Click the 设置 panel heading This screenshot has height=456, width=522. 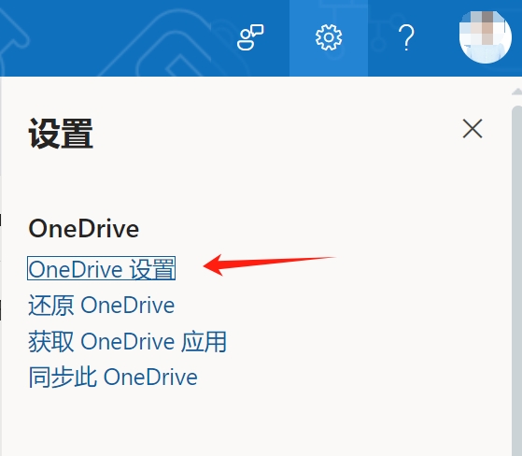pos(61,134)
